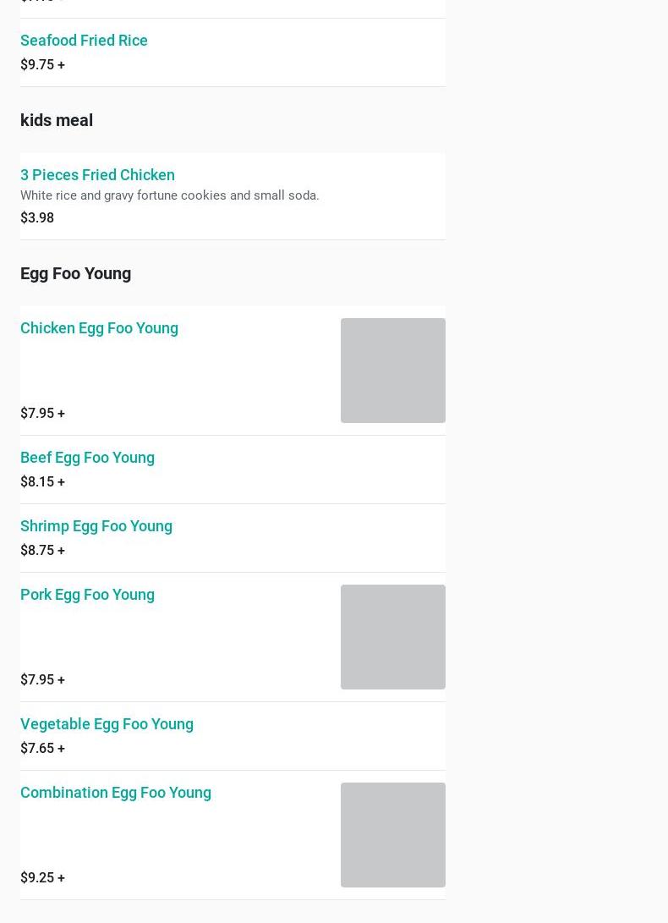Select 3 Pieces Fried Chicken kids meal

[97, 174]
